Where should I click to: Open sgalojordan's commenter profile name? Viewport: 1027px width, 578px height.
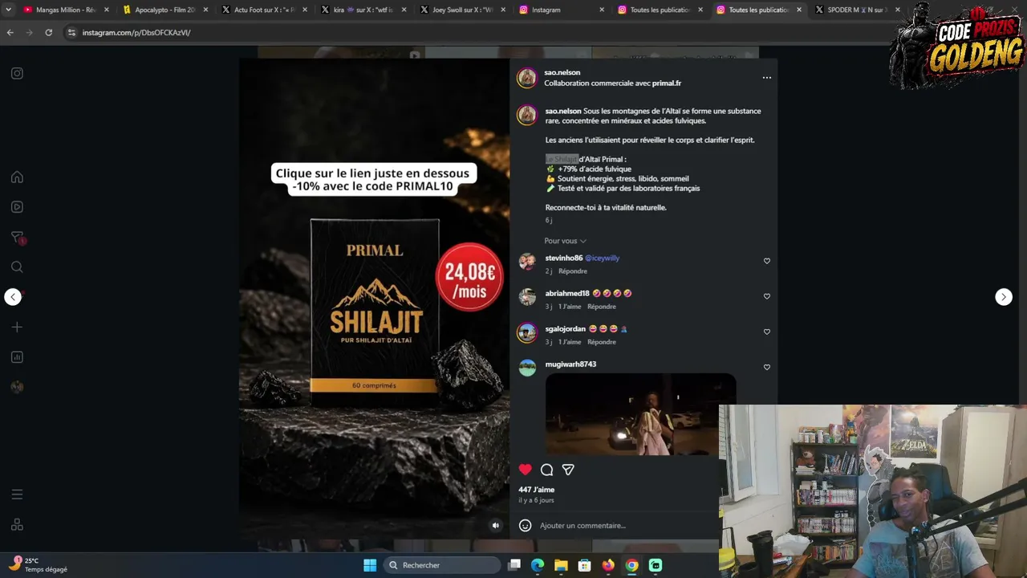pyautogui.click(x=566, y=329)
